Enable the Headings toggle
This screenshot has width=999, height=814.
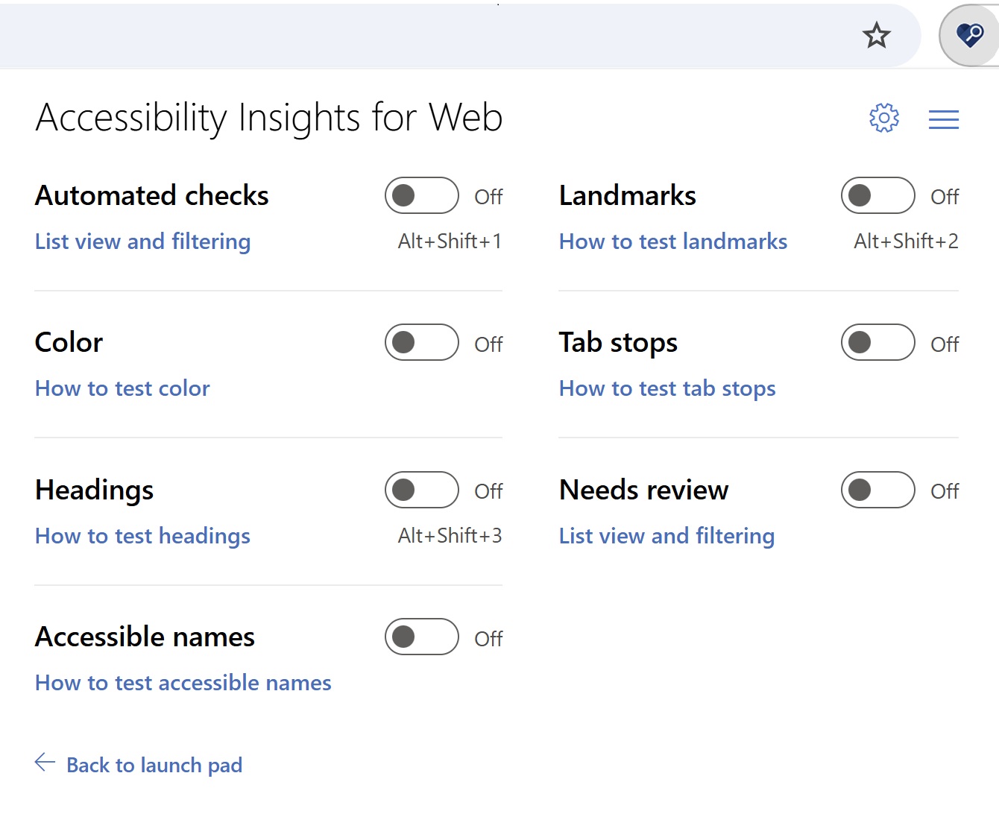coord(422,490)
